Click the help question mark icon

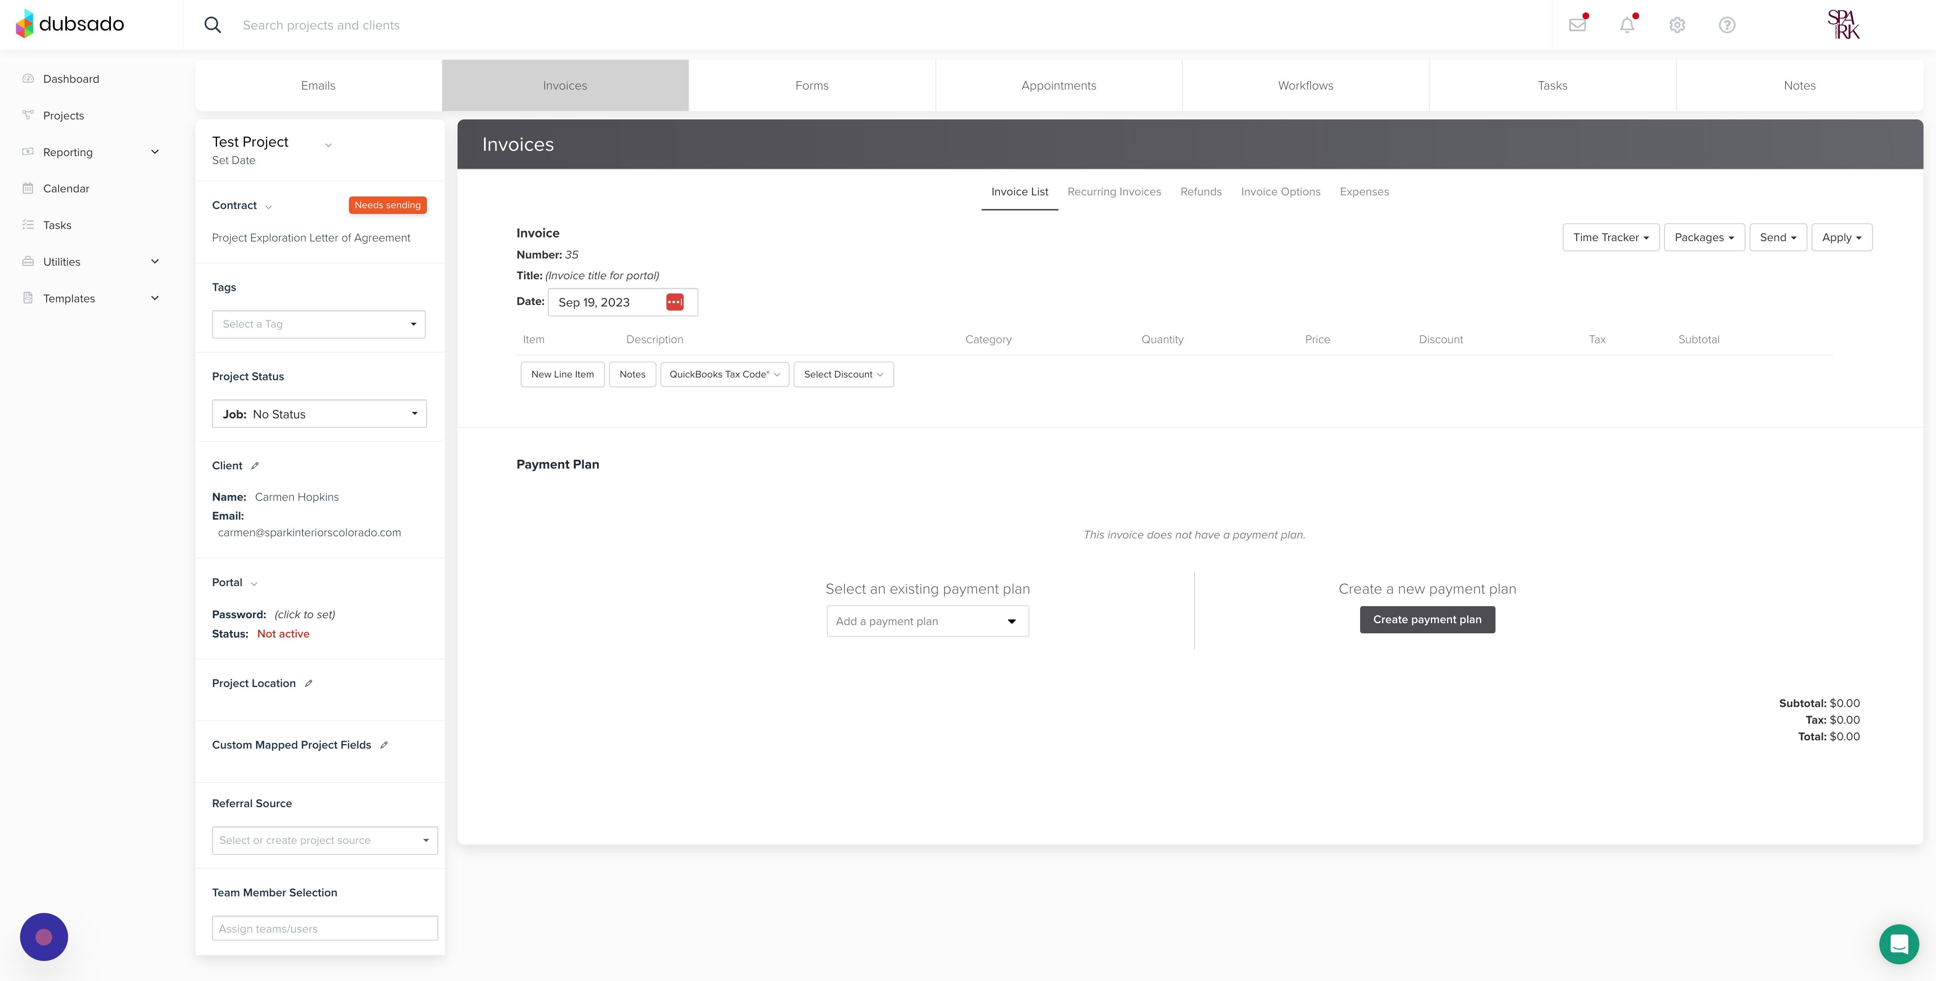[x=1727, y=25]
